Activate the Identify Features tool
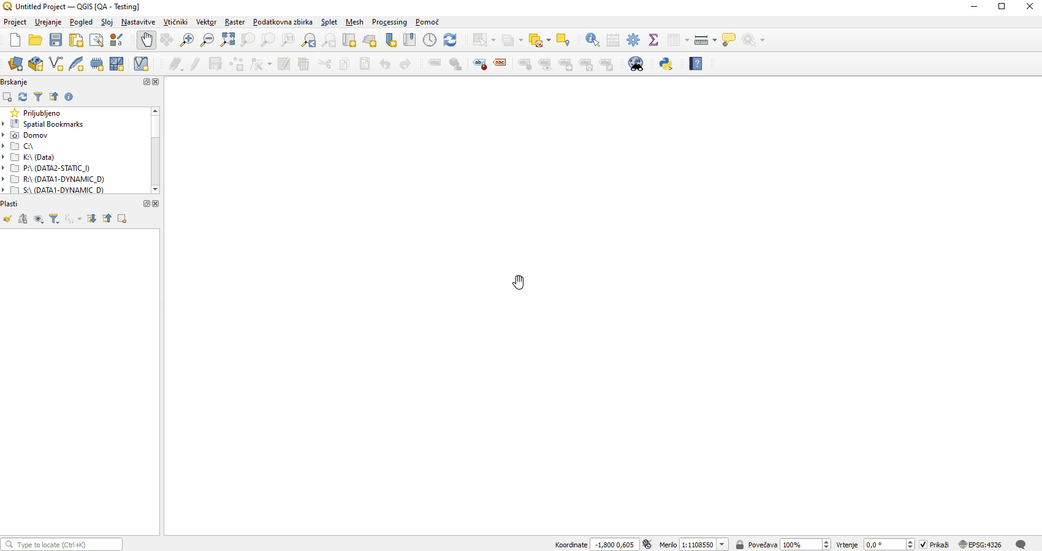The height and width of the screenshot is (551, 1042). pyautogui.click(x=592, y=40)
